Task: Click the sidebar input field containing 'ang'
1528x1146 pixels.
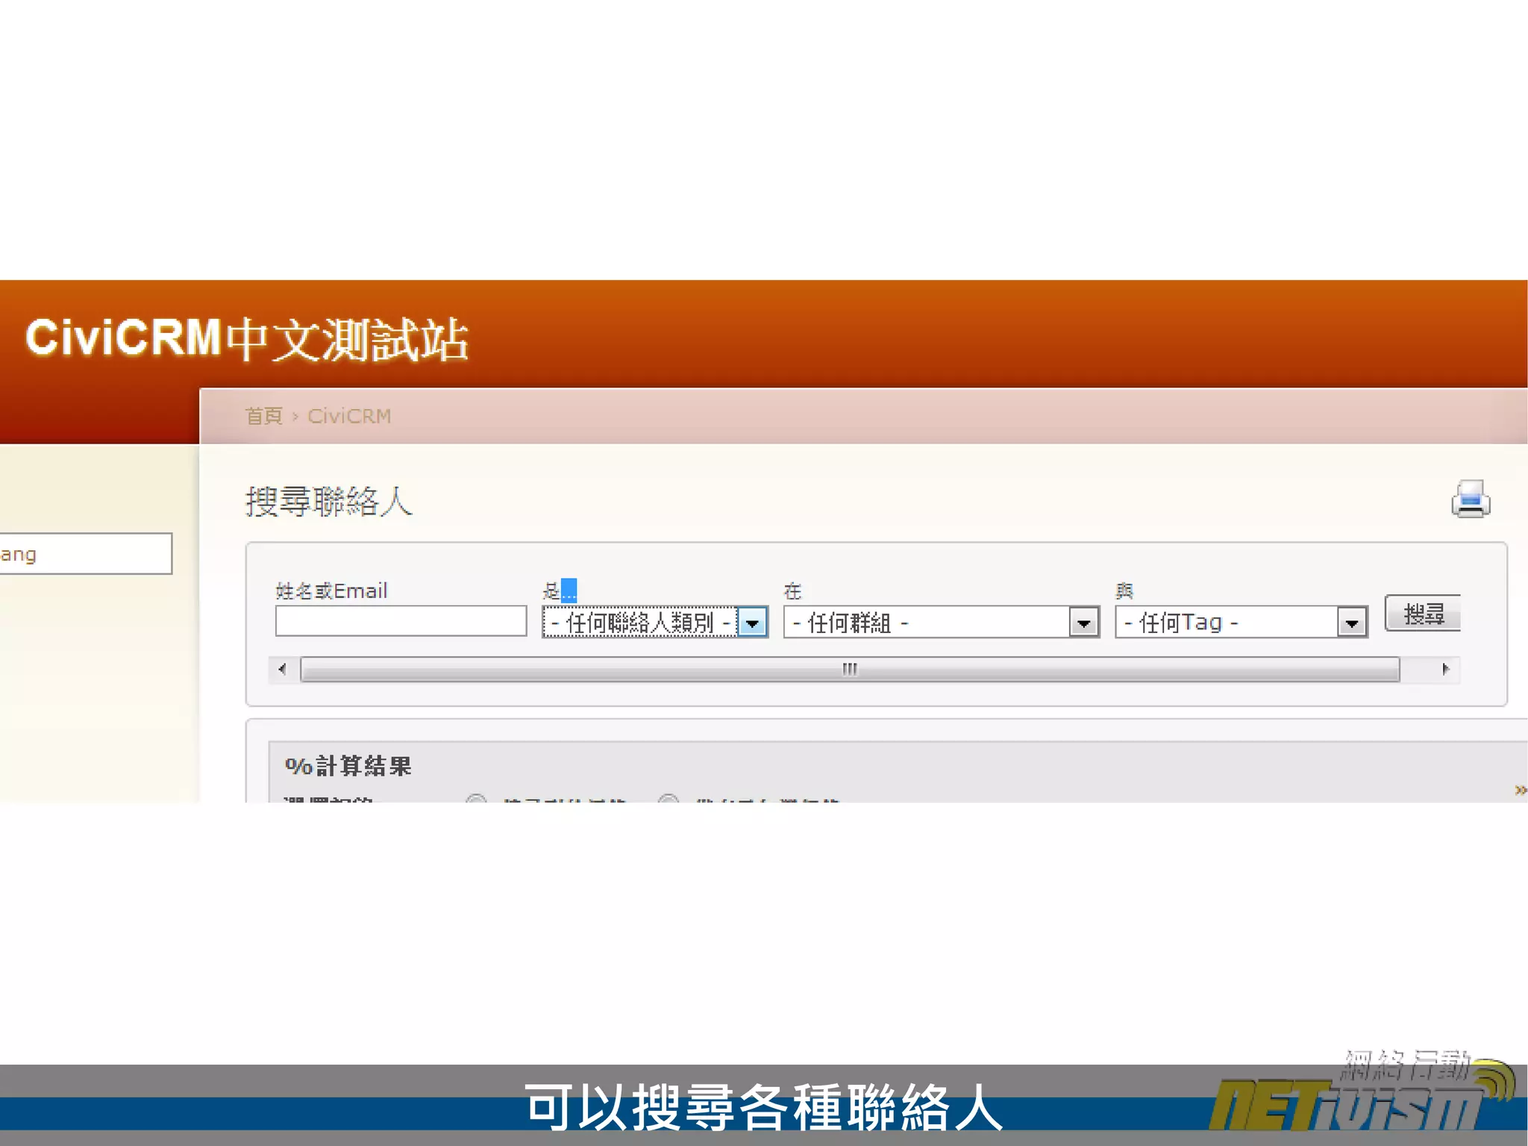Action: [86, 554]
